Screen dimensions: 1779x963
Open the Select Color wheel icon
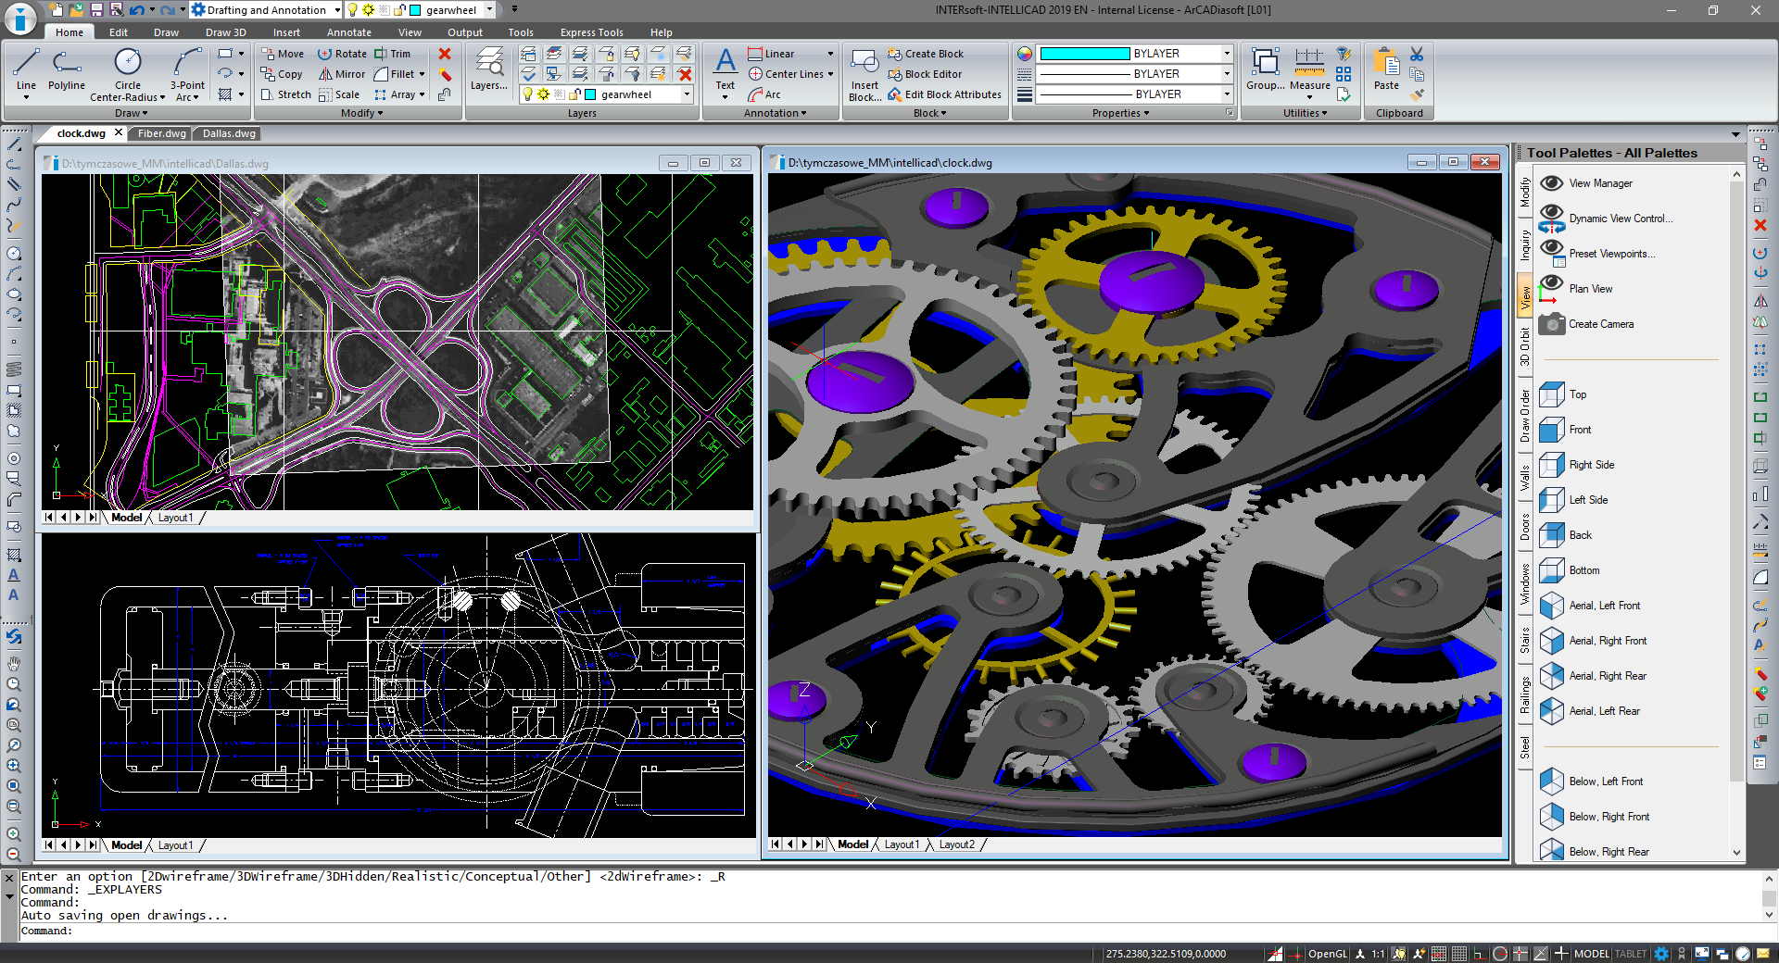(x=1024, y=54)
